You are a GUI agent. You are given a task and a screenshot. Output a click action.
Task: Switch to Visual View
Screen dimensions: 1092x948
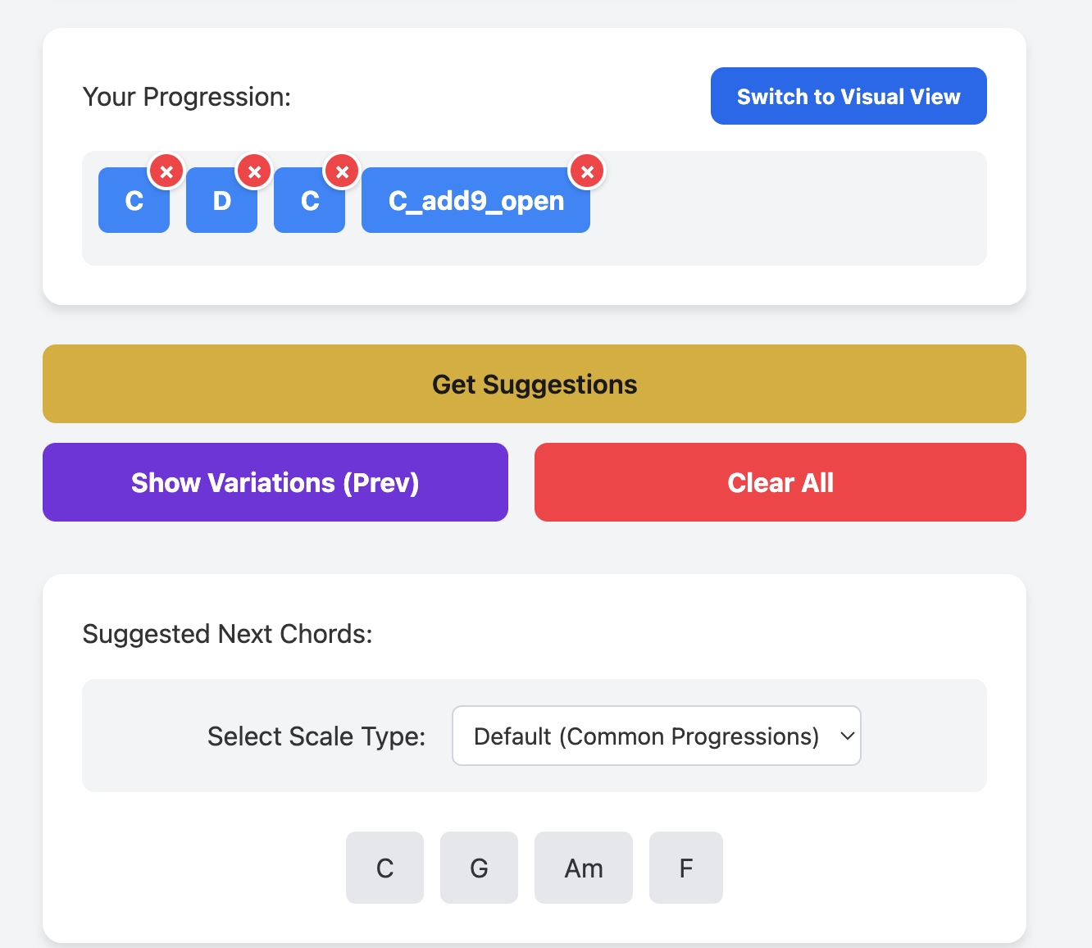(848, 96)
